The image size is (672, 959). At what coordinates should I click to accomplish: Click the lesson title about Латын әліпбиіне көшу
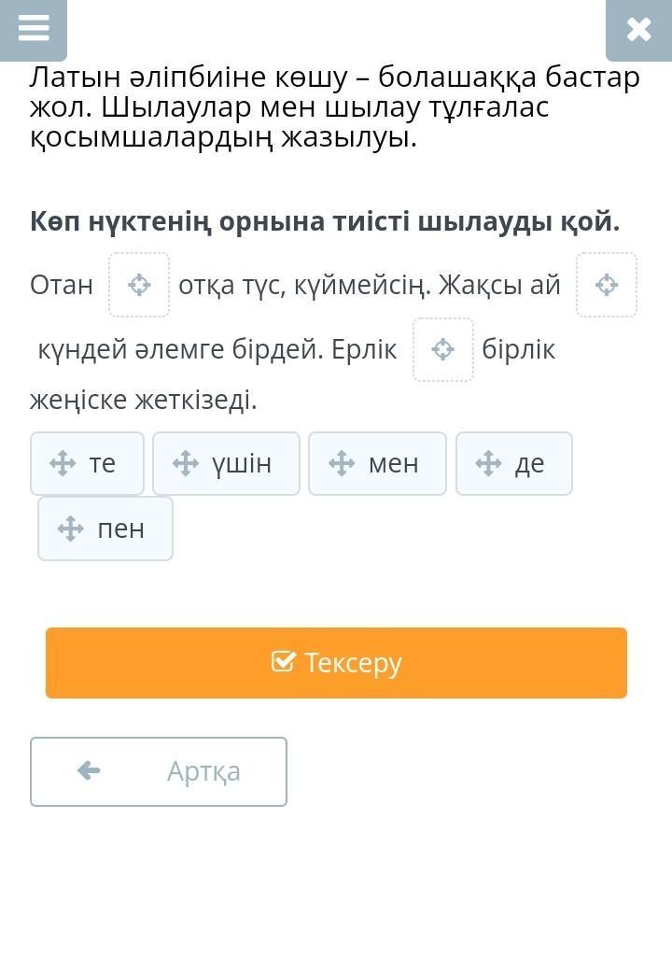(x=334, y=107)
